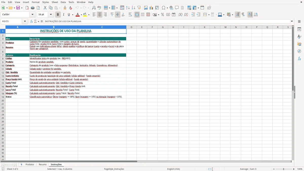The width and height of the screenshot is (304, 171).
Task: Click the Define Print Area icon
Action: point(189,8)
